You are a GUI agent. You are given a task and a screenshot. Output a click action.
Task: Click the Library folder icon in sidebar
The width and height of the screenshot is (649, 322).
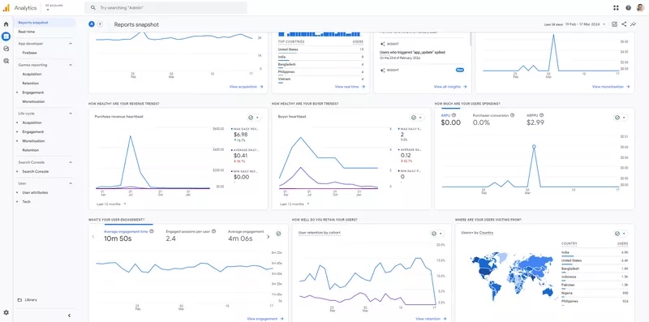tap(19, 299)
